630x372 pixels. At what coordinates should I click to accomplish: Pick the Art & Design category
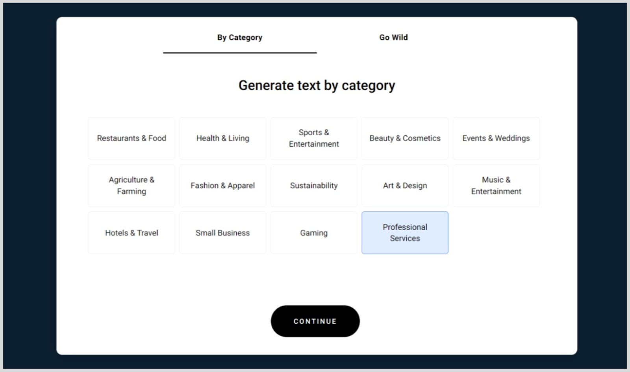pyautogui.click(x=405, y=185)
